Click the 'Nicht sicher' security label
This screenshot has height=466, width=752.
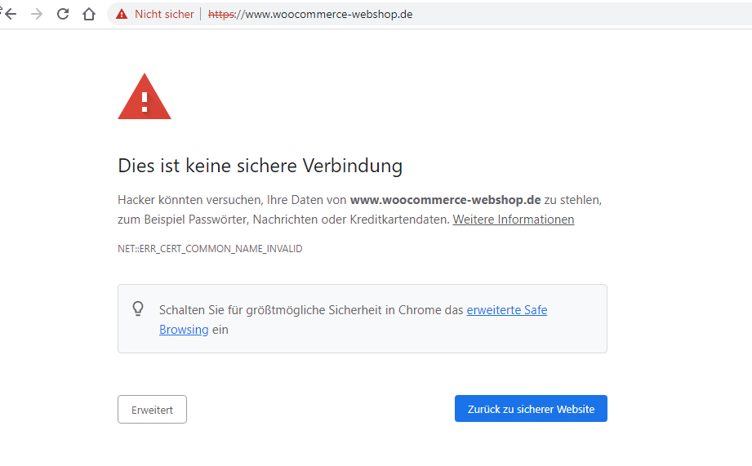[164, 15]
